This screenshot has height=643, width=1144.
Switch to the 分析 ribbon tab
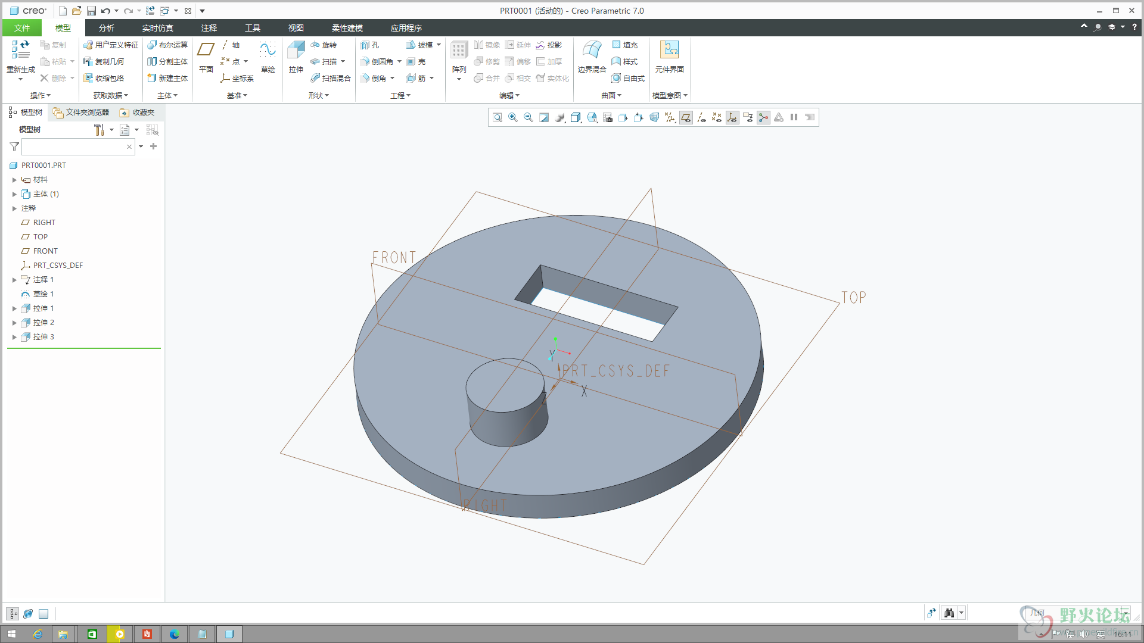(107, 28)
